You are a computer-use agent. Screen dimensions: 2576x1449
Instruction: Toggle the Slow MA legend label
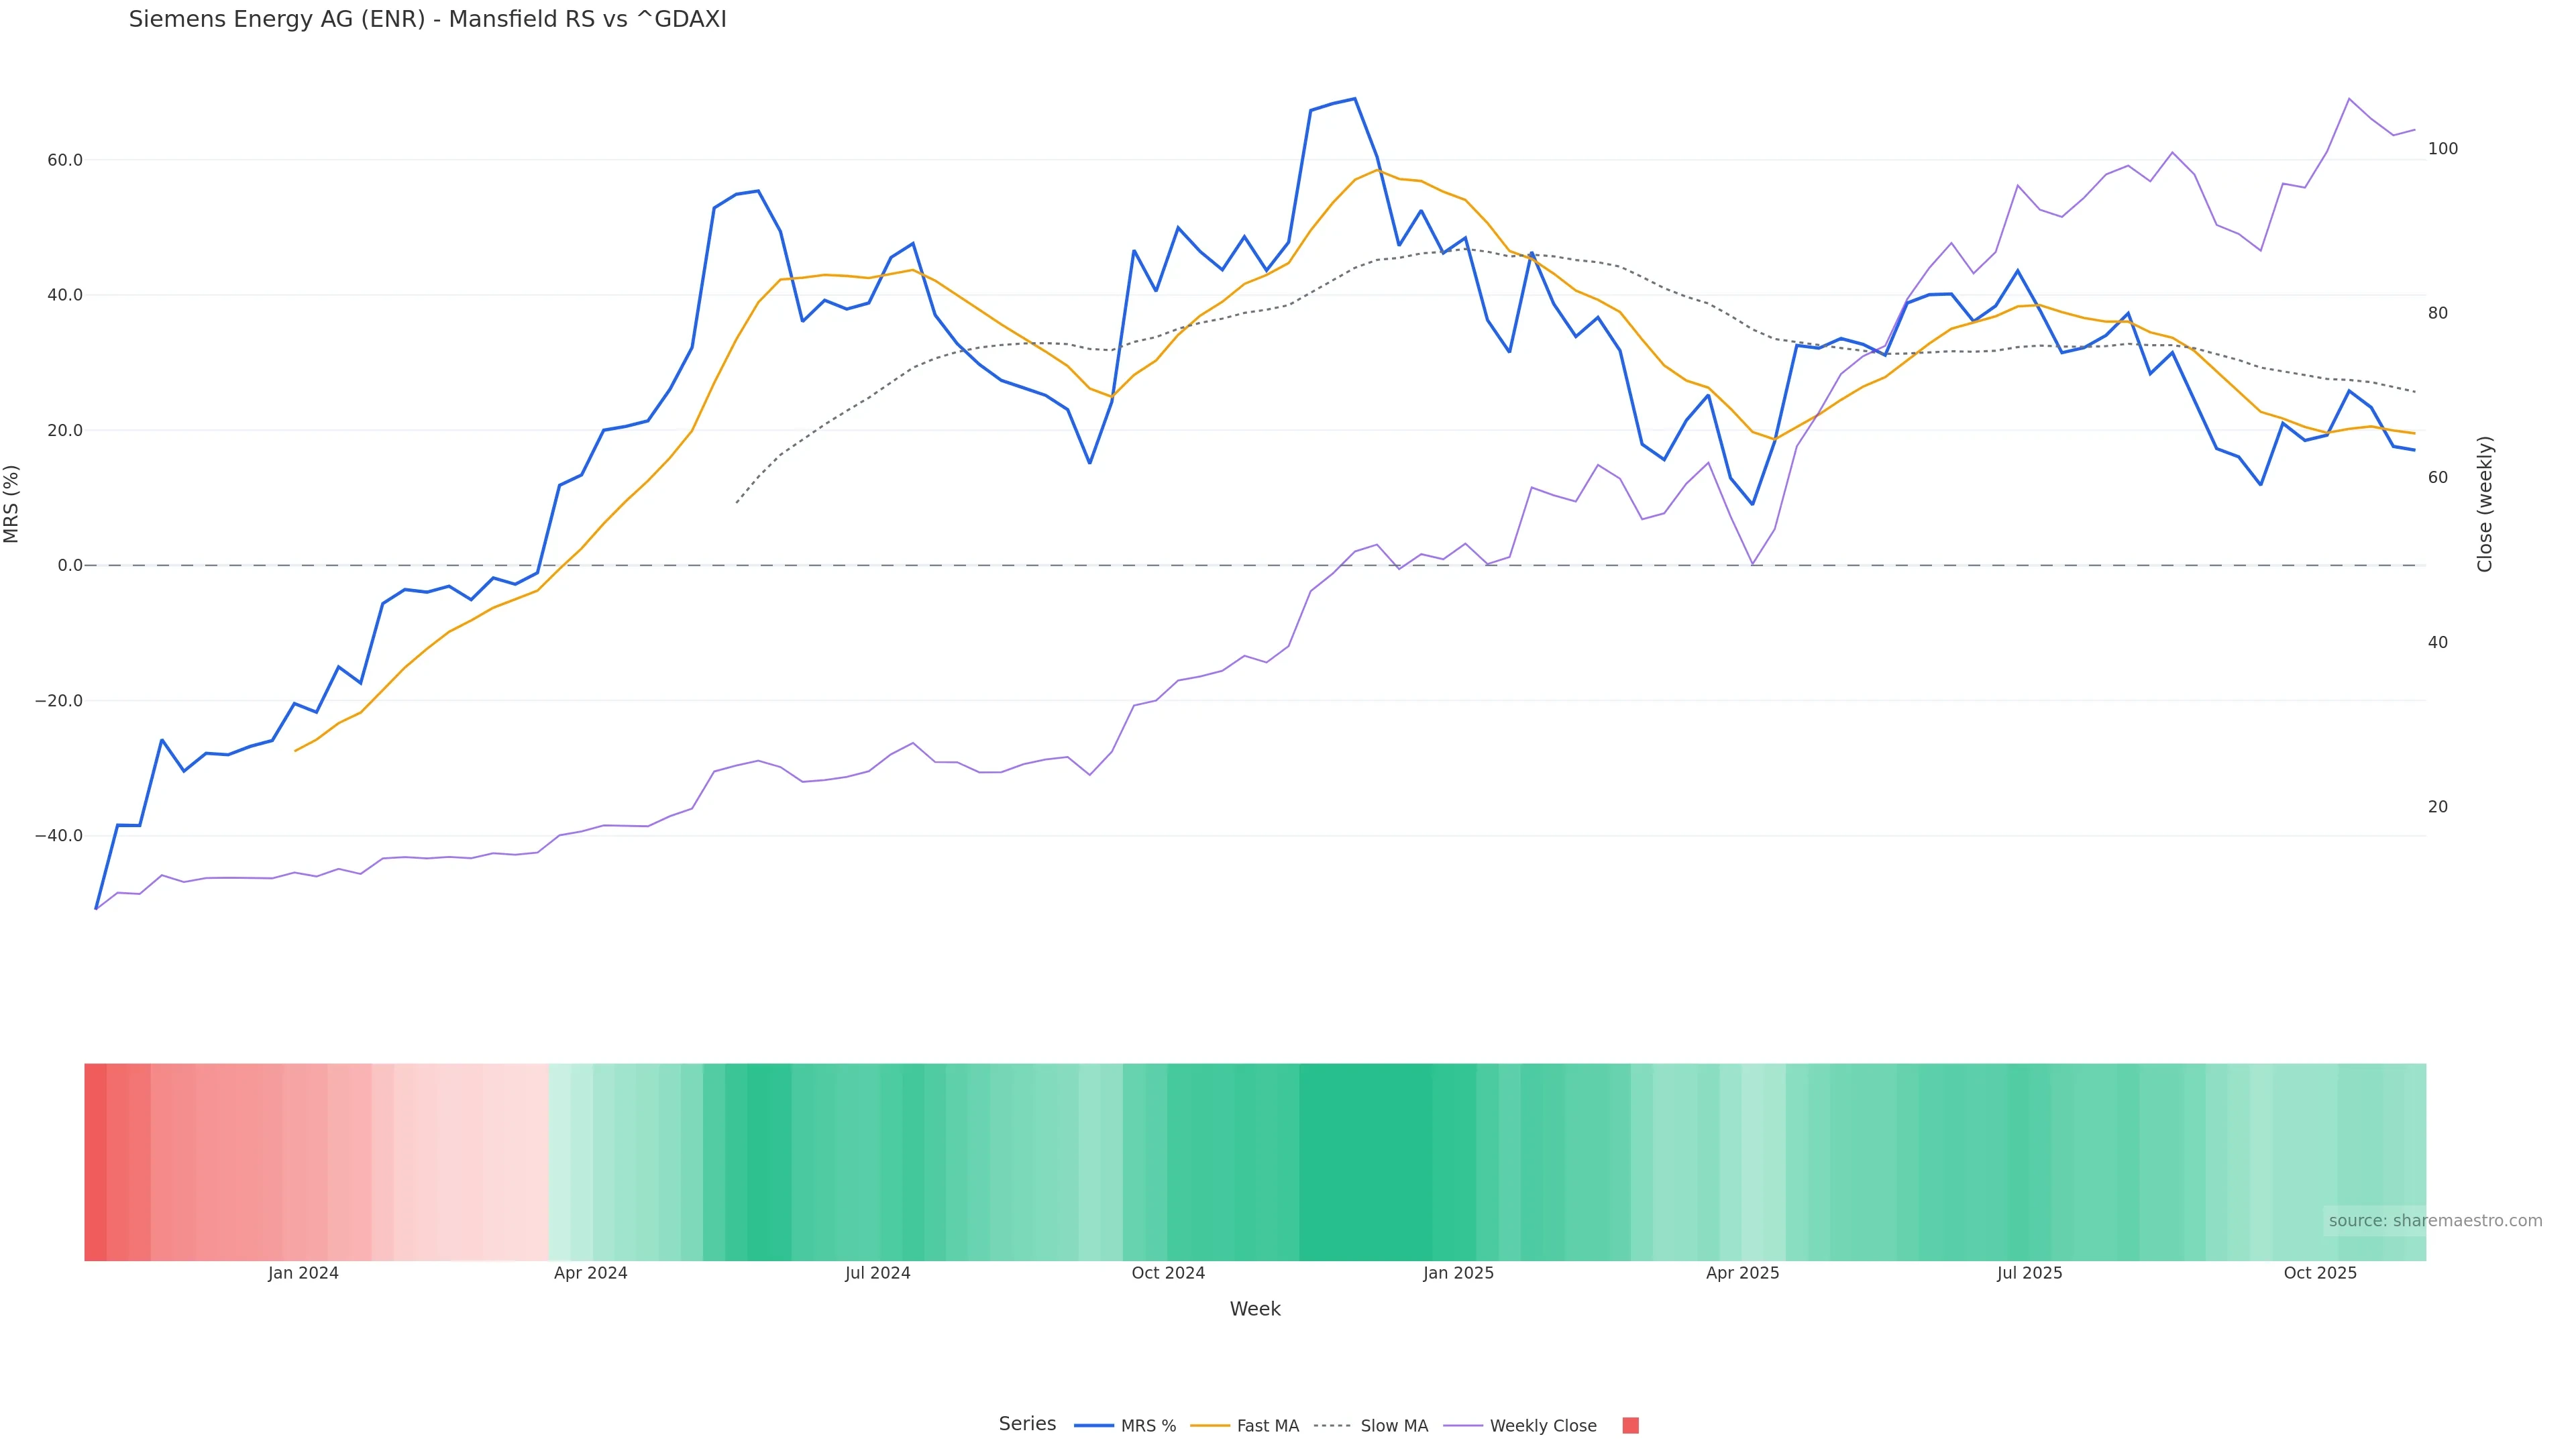(x=1394, y=1426)
